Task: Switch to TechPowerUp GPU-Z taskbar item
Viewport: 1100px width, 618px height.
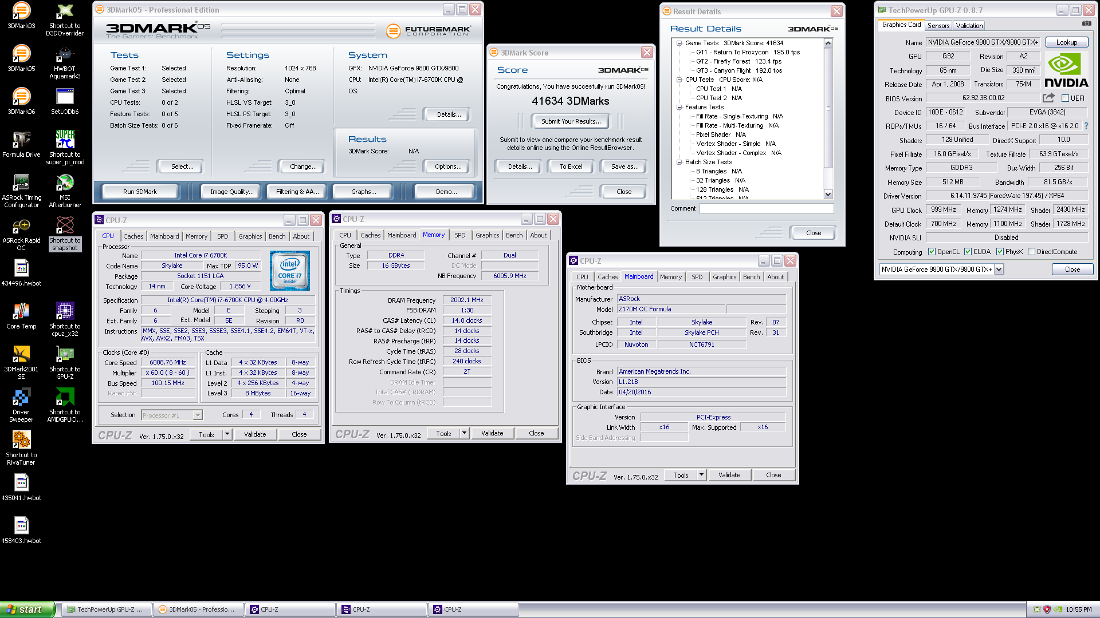Action: (106, 609)
